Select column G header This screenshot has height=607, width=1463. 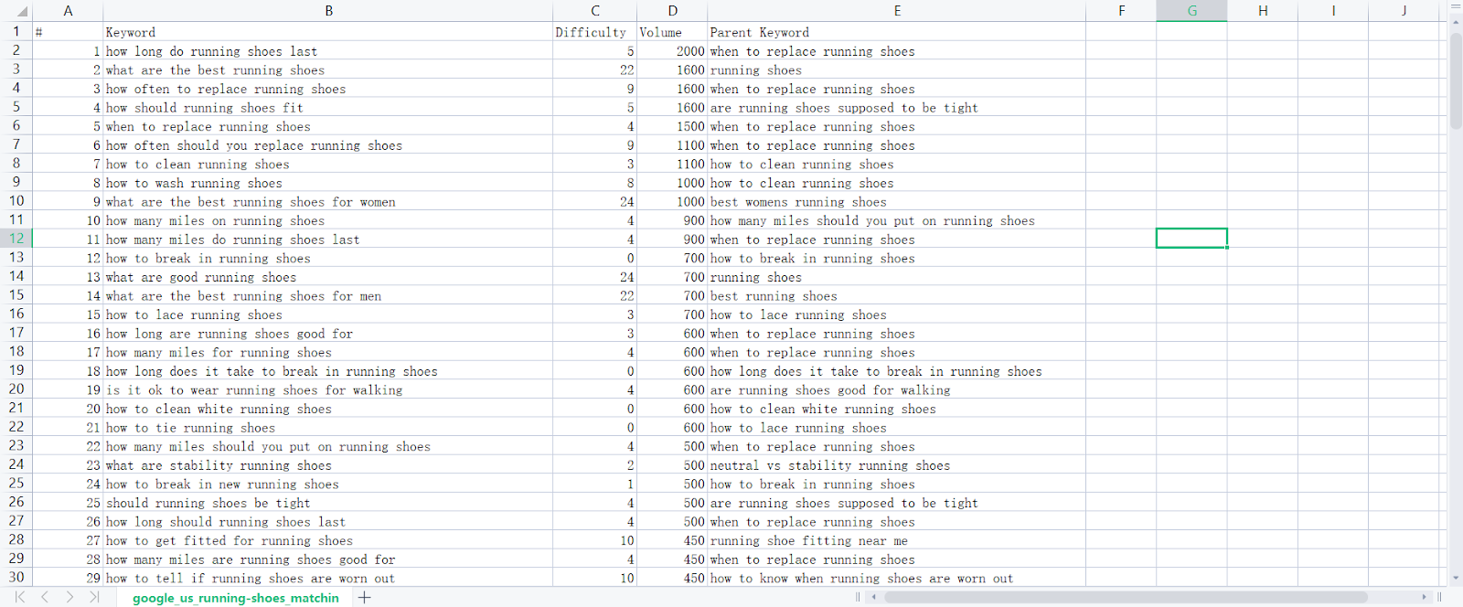1191,11
